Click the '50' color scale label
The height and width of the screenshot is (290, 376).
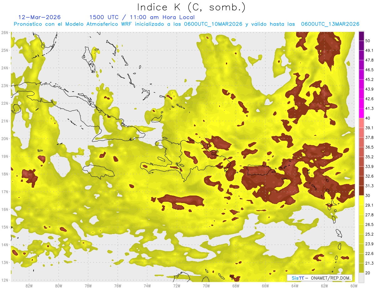(x=368, y=41)
